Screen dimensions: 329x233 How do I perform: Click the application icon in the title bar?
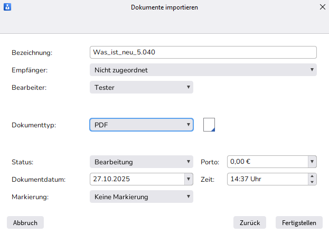7,7
